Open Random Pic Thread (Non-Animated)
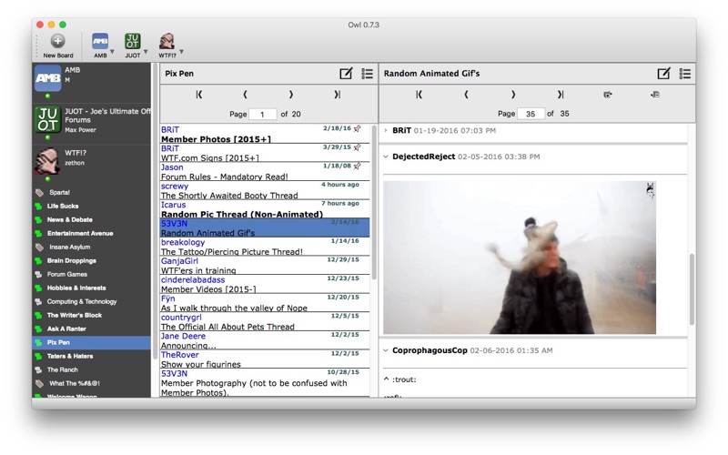 265,209
